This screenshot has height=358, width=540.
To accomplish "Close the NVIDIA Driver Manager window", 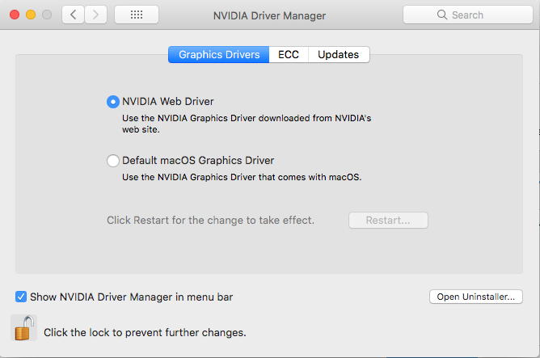I will pos(15,15).
